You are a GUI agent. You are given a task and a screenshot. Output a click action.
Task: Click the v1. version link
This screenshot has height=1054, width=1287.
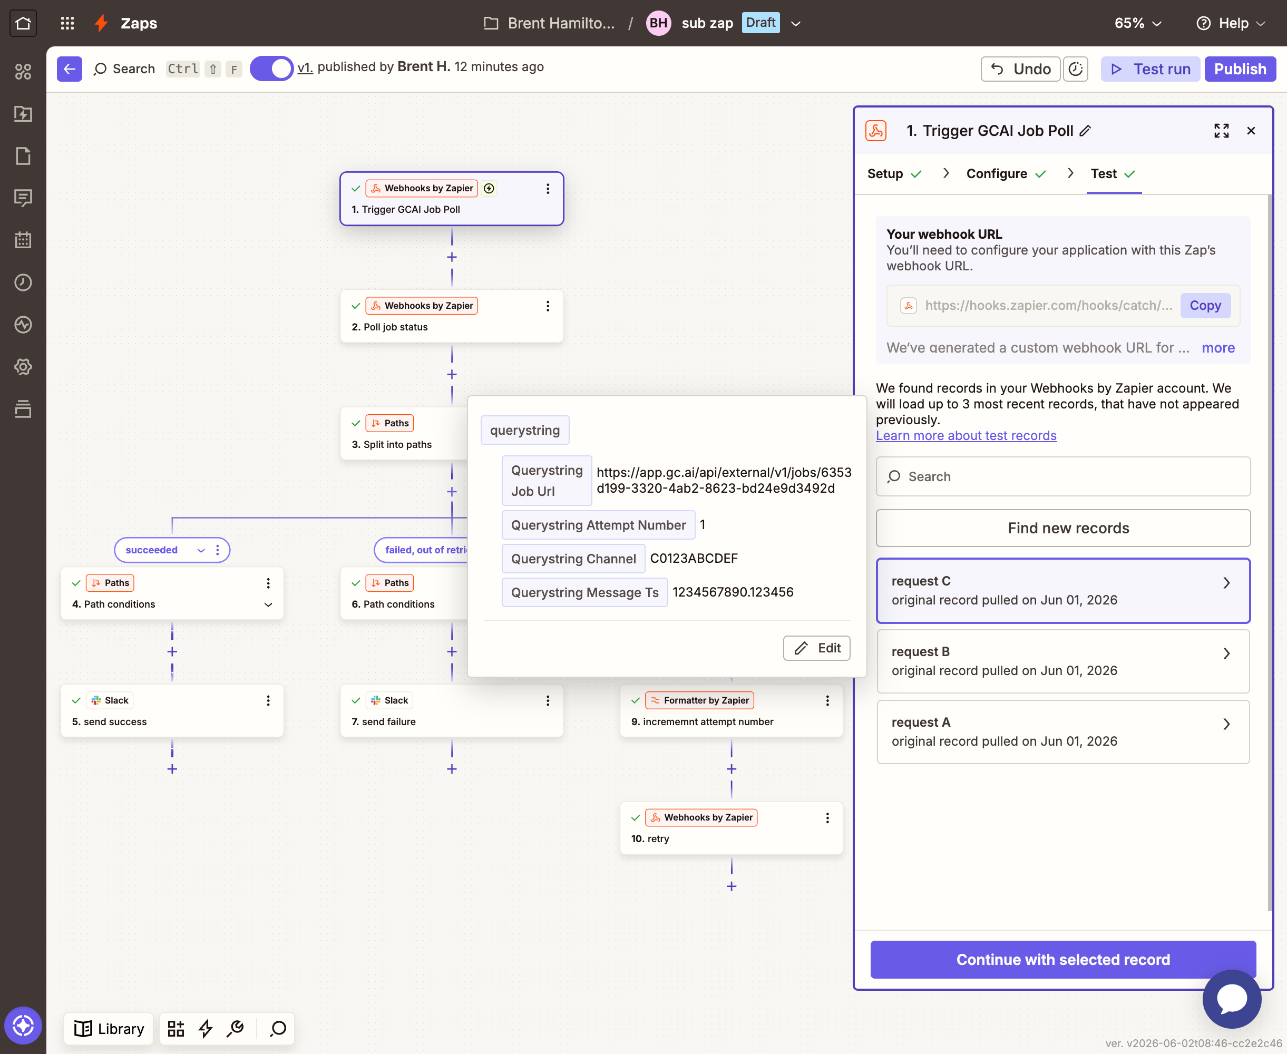(305, 67)
